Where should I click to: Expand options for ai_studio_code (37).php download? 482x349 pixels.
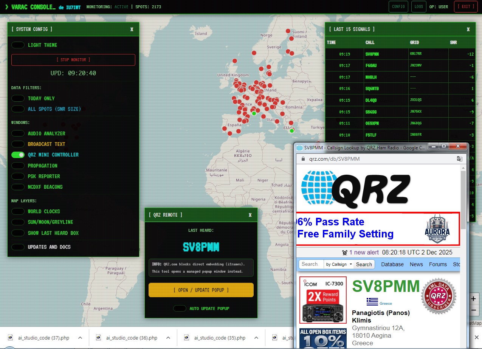pos(80,338)
